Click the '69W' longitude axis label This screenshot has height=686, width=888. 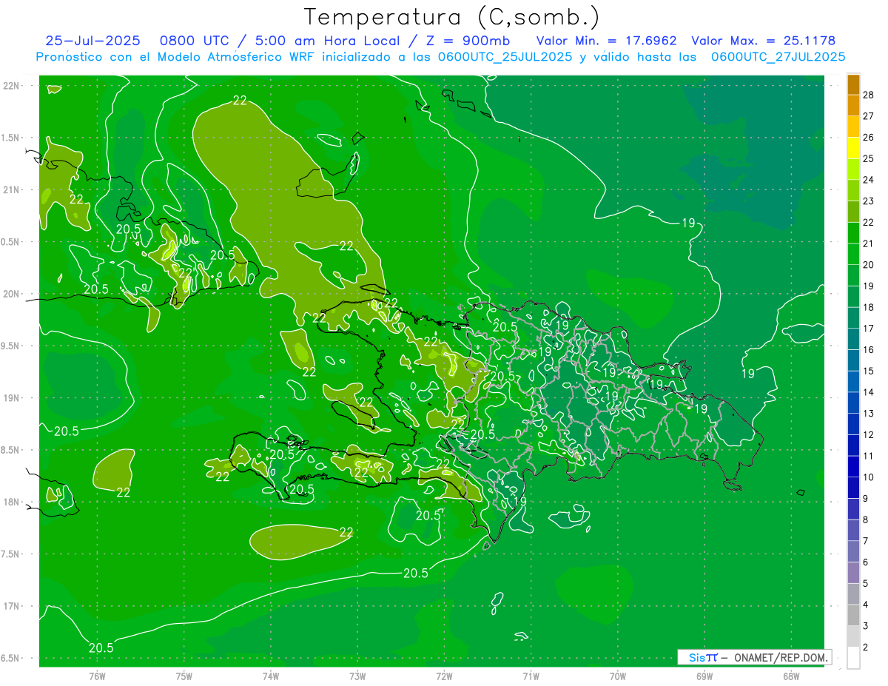tap(704, 676)
